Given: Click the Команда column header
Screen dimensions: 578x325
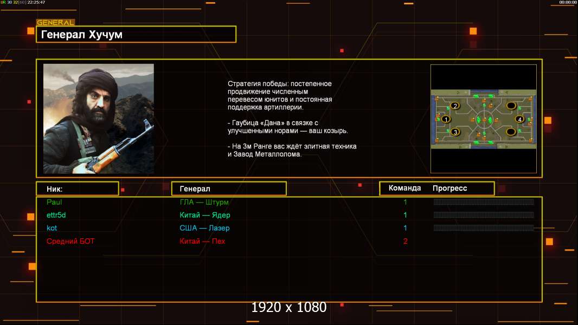Looking at the screenshot, I should click(404, 188).
